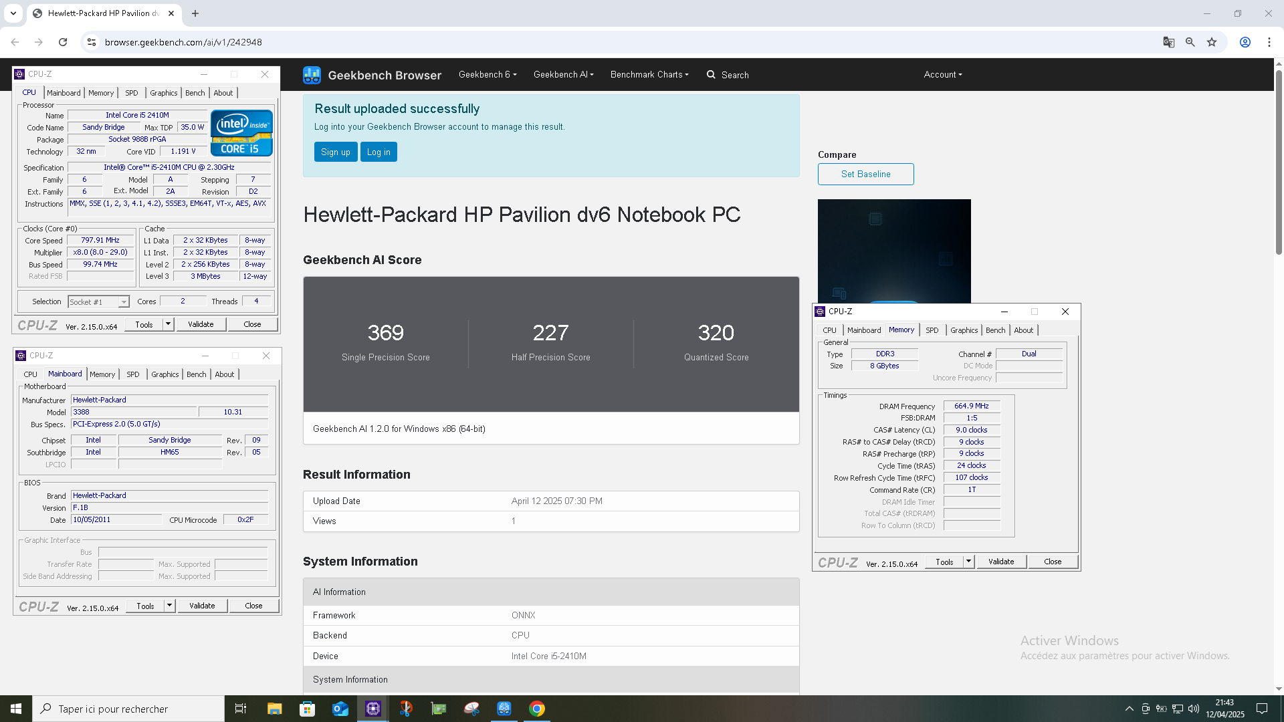Reload the Geekbench page

[x=63, y=42]
